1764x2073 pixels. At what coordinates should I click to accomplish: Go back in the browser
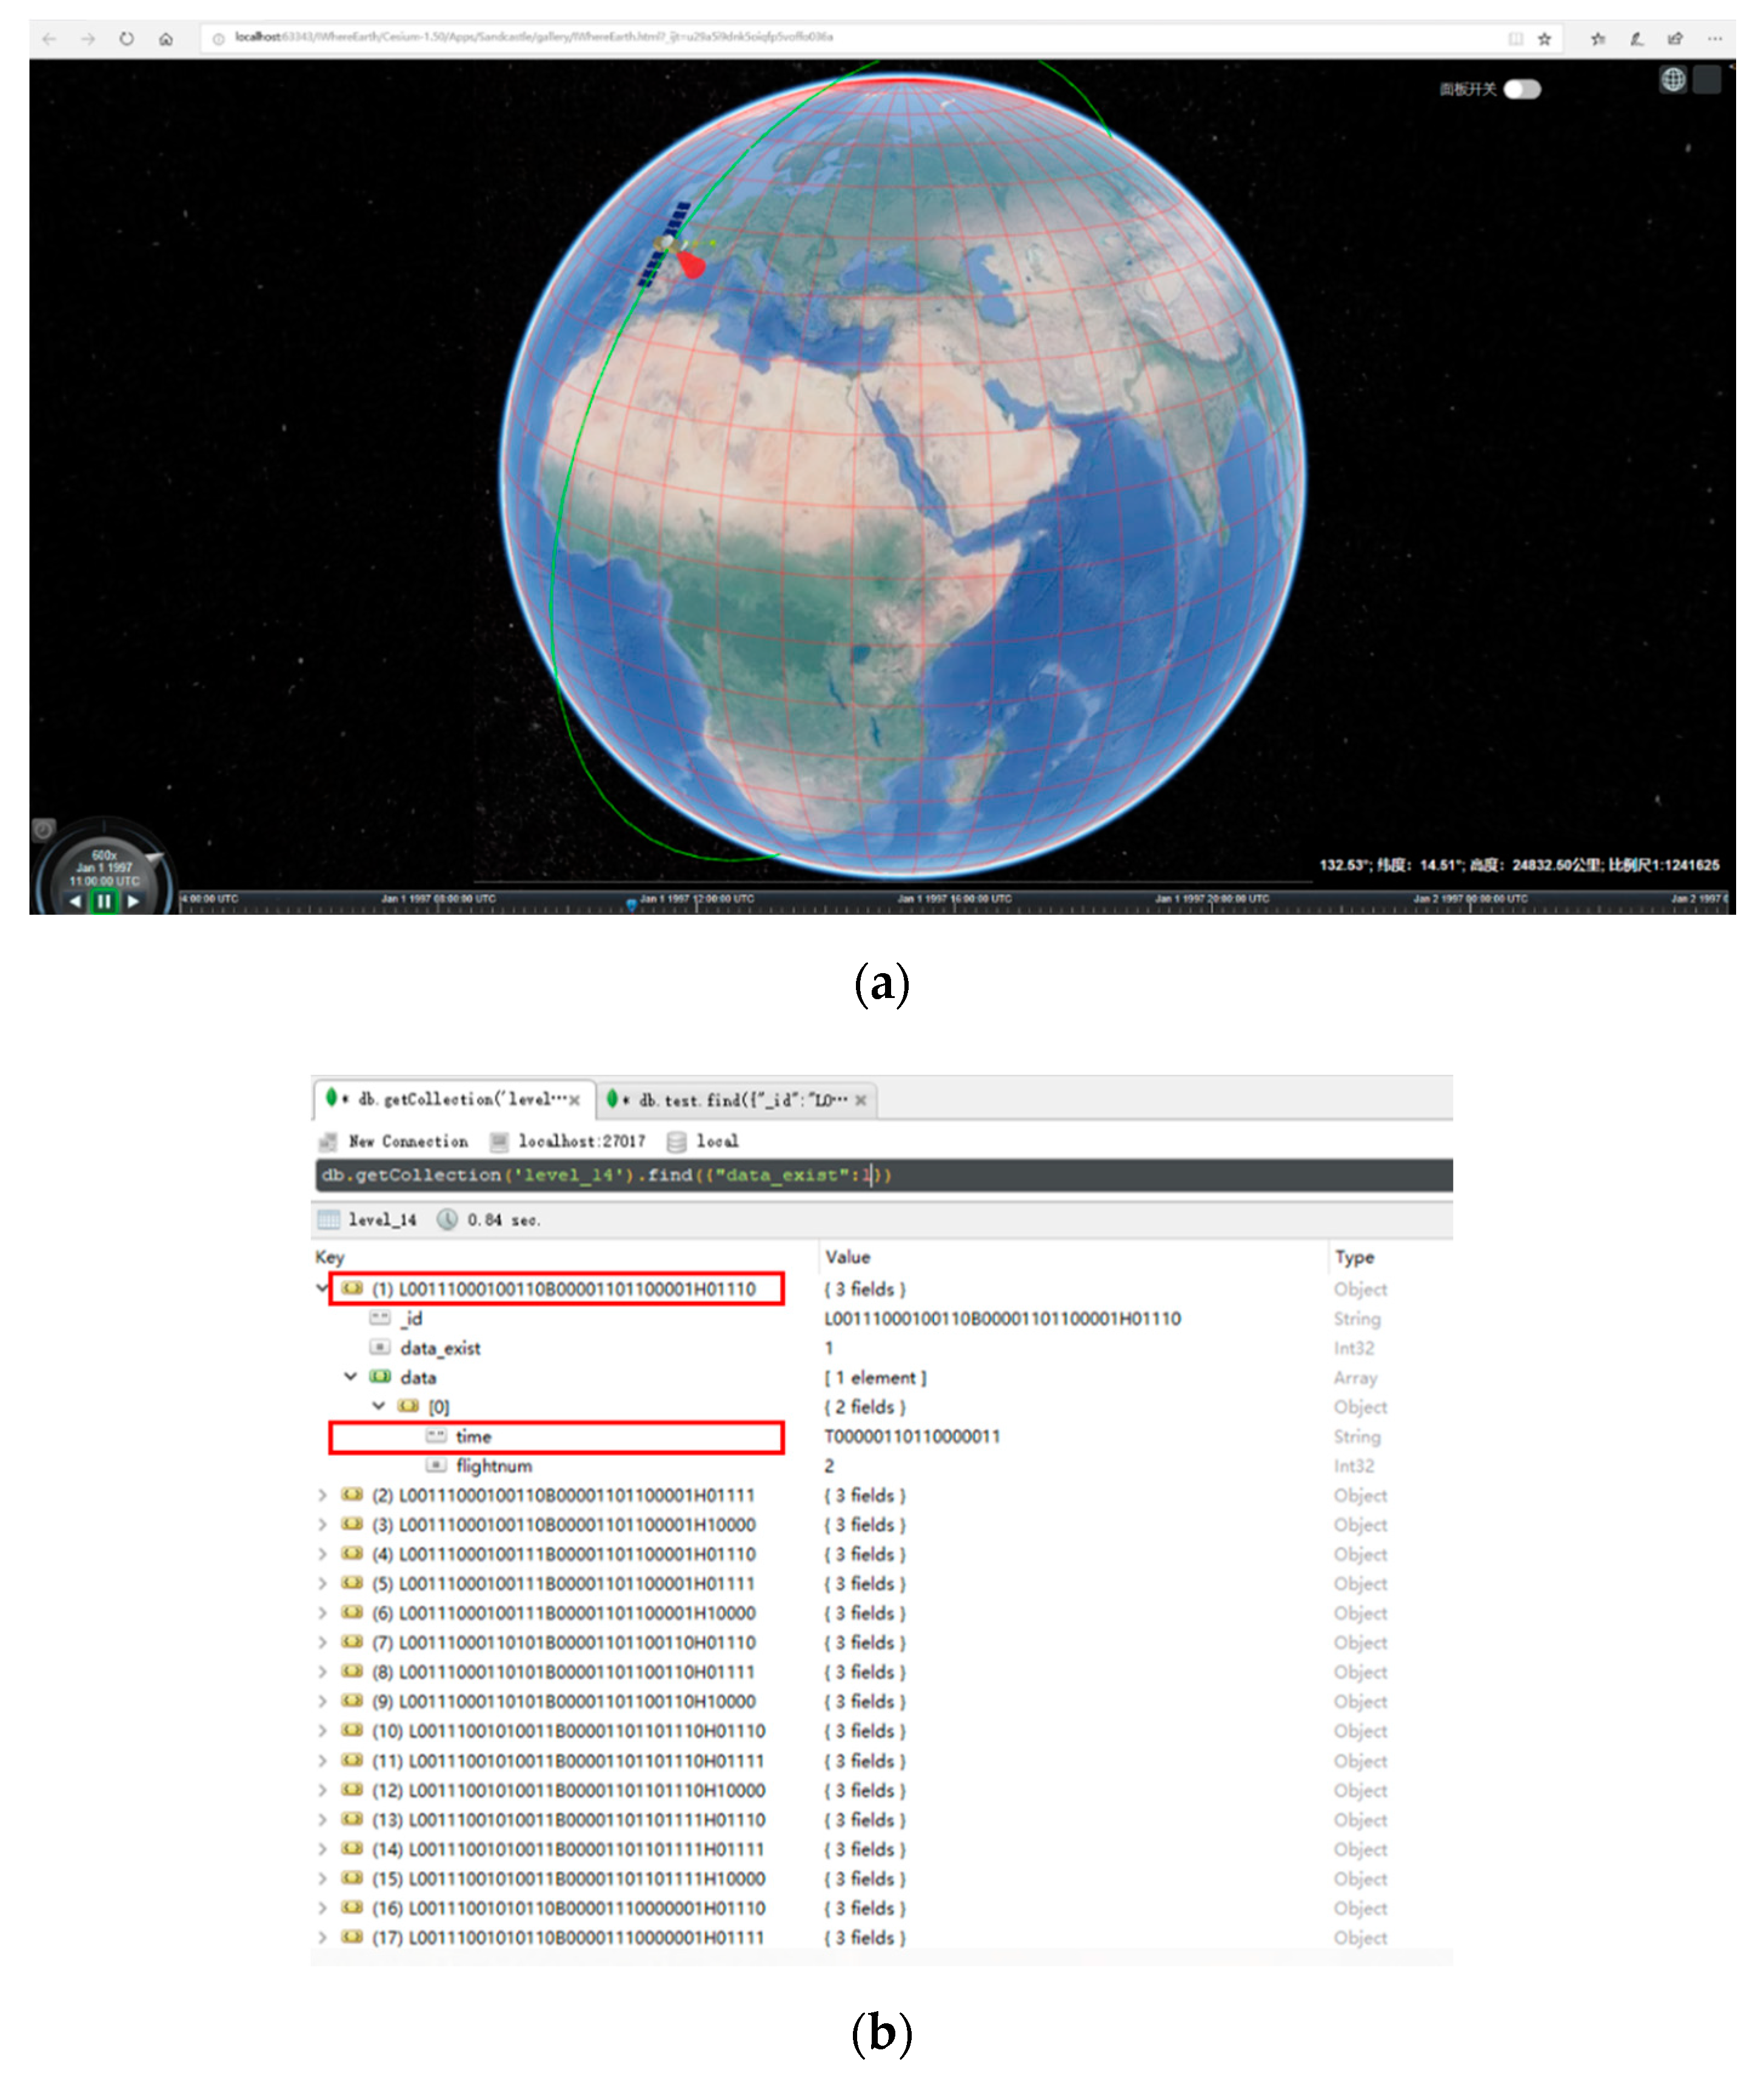click(x=49, y=39)
